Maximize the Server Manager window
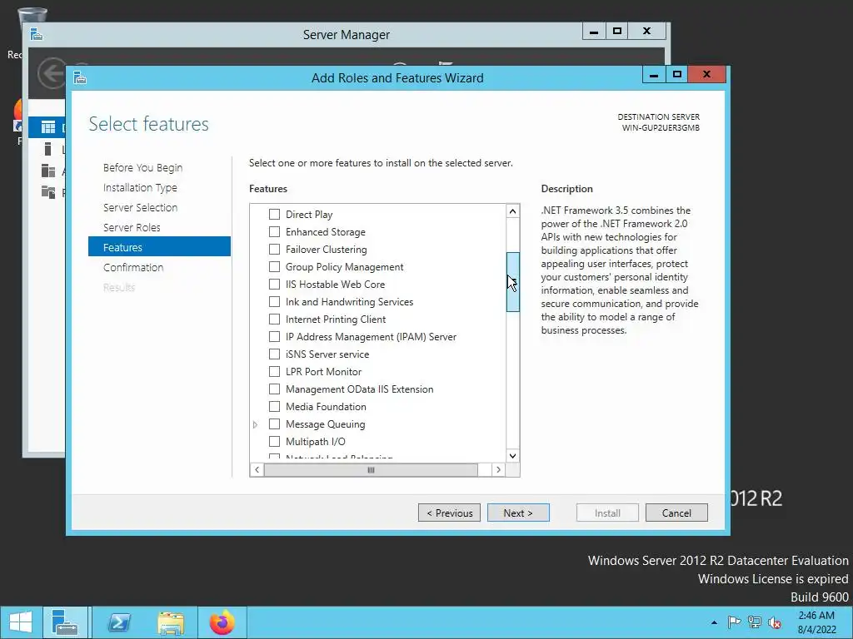Viewport: 853px width, 639px height. (617, 31)
